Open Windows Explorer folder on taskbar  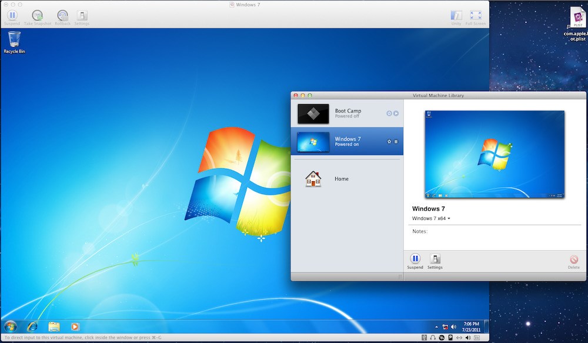point(54,327)
